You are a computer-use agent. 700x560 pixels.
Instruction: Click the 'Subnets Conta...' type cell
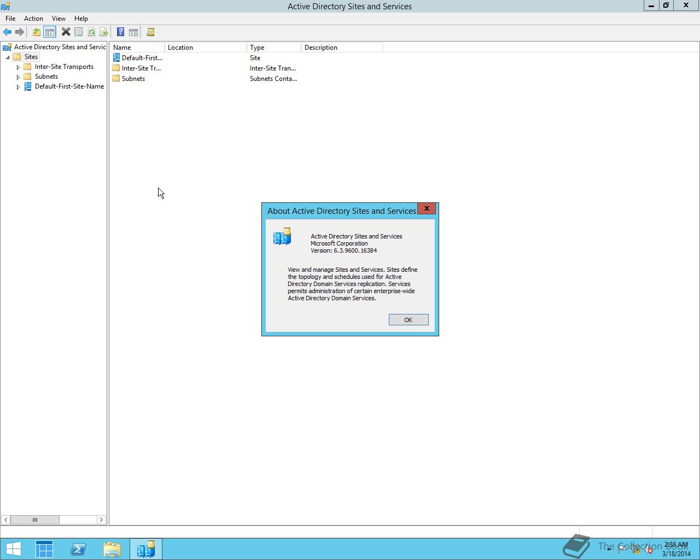273,79
